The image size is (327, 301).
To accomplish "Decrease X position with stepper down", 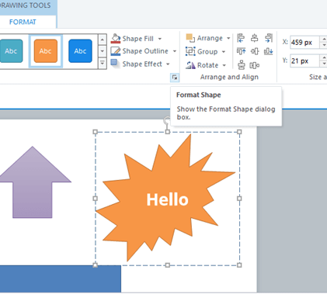I will click(x=324, y=45).
